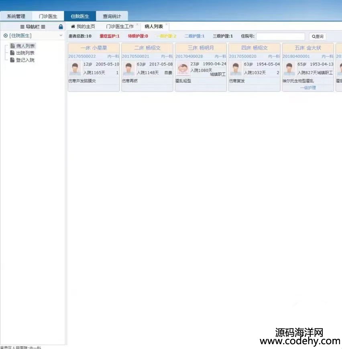Open the 五床 金大状 patient card header
Screen dimensions: 342x349
(308, 48)
